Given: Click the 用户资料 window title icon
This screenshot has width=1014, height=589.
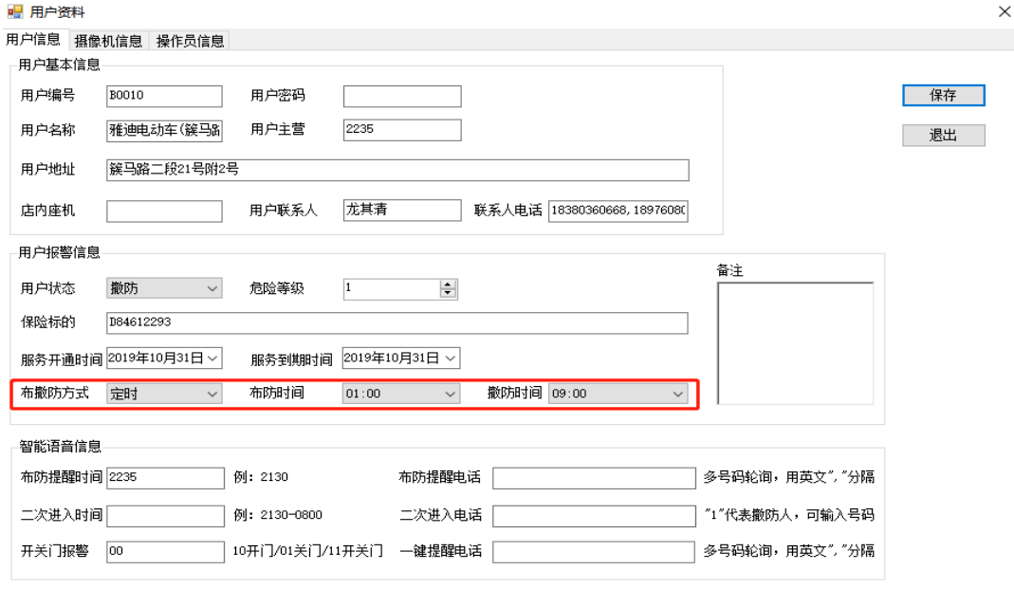Looking at the screenshot, I should [14, 11].
